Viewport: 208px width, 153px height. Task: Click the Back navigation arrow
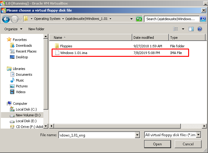click(6, 19)
